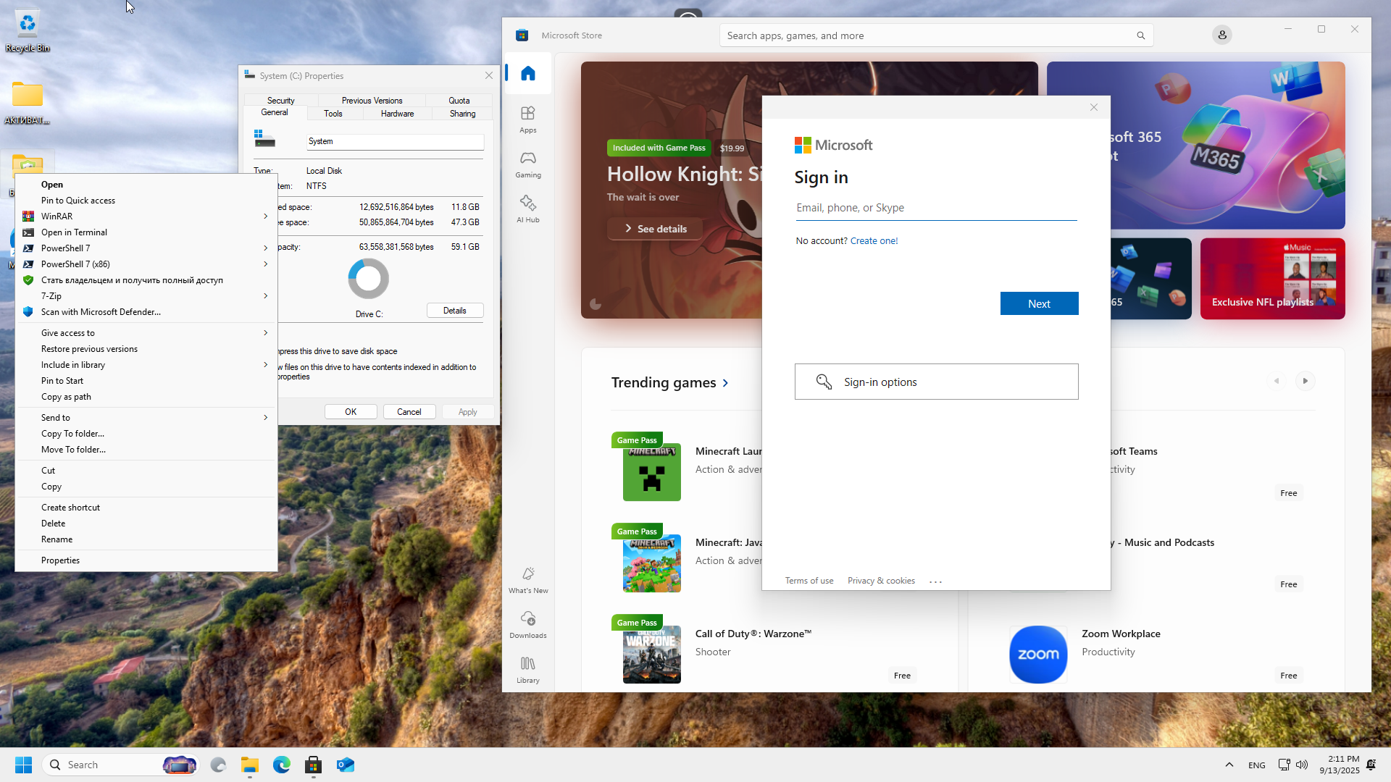
Task: Click the network icon in system tray
Action: (1284, 765)
